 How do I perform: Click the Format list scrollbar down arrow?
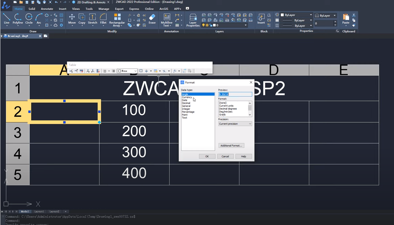(250, 115)
